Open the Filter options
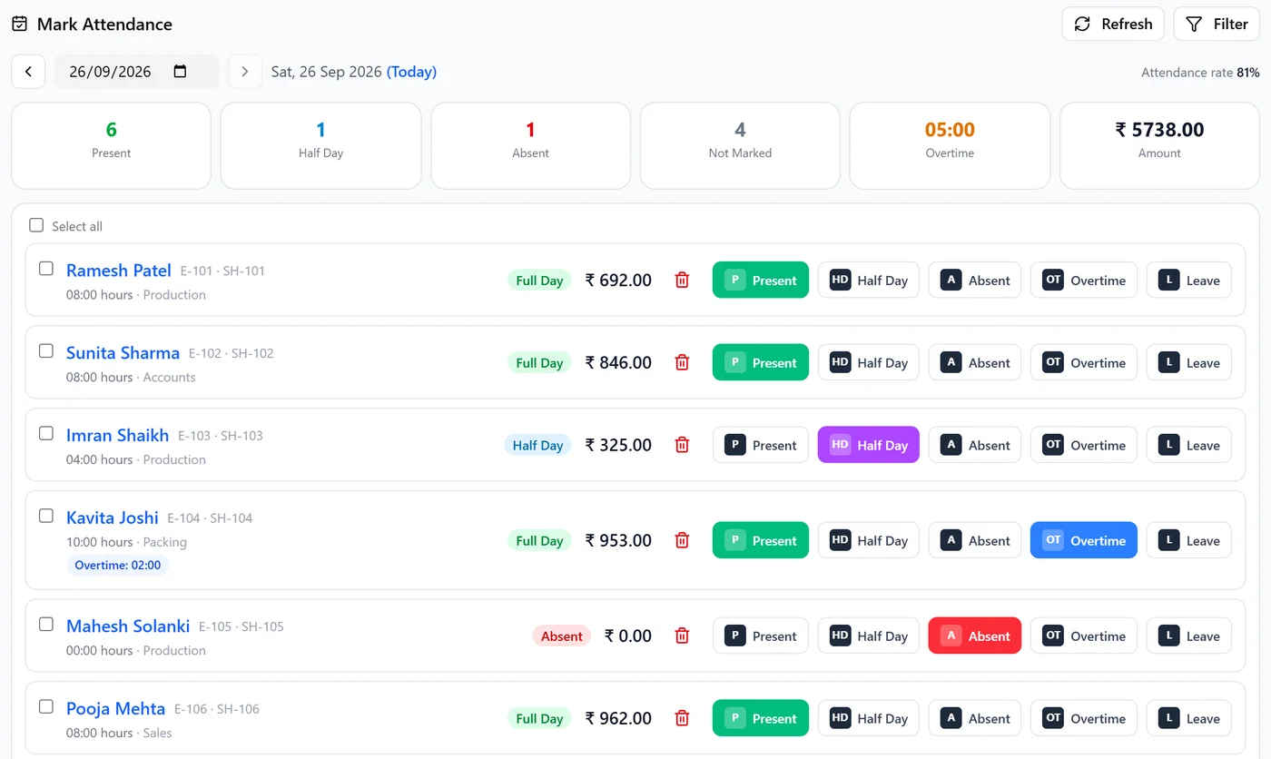Screen dimensions: 1271x759 click(1217, 25)
